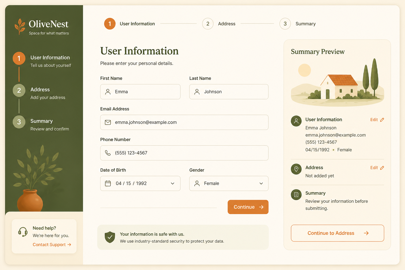Go to top stepper User Information step
The image size is (405, 270).
(129, 24)
